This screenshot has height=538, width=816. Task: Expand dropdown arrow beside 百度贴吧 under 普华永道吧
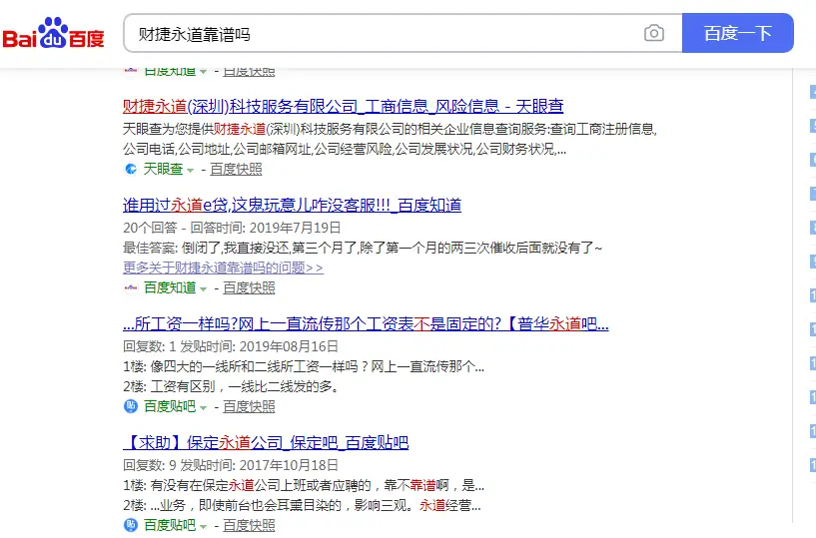pos(203,407)
